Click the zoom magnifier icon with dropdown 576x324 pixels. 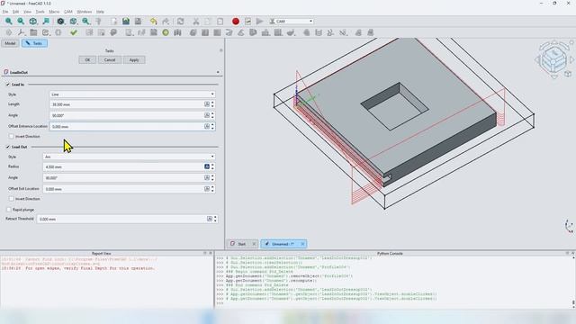(x=86, y=22)
